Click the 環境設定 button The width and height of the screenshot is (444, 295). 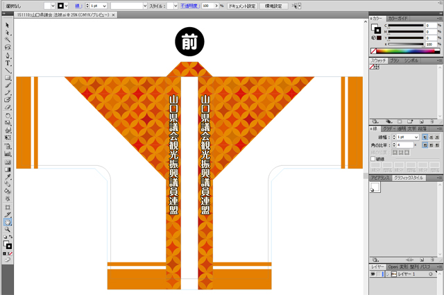(273, 6)
